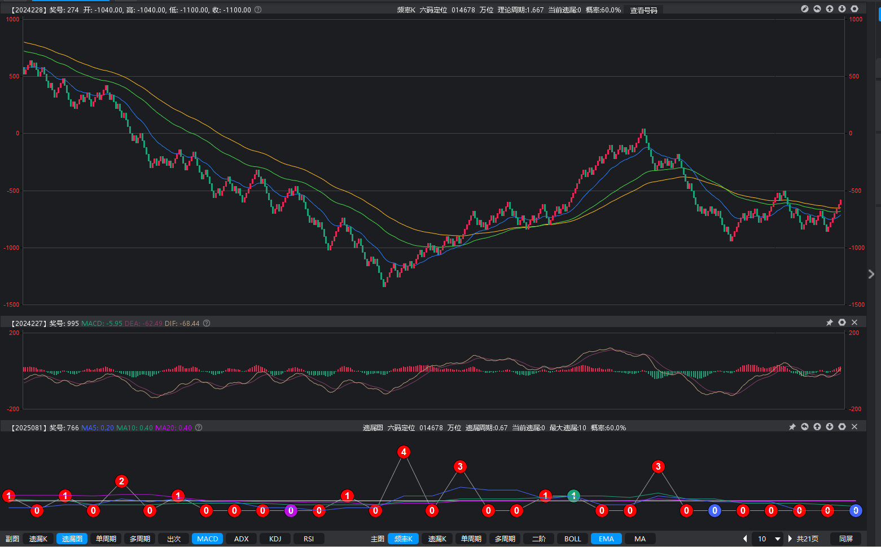The image size is (881, 547).
Task: Enable BOLL overlay on main chart
Action: click(573, 539)
